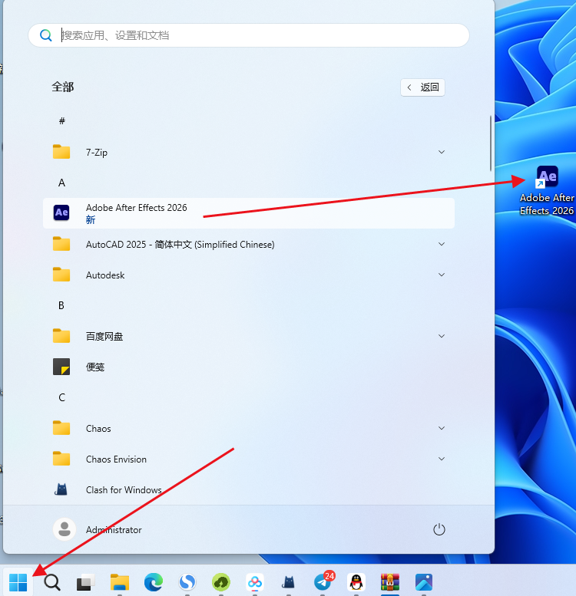Viewport: 576px width, 596px height.
Task: Open Photos app taskbar icon
Action: tap(424, 582)
